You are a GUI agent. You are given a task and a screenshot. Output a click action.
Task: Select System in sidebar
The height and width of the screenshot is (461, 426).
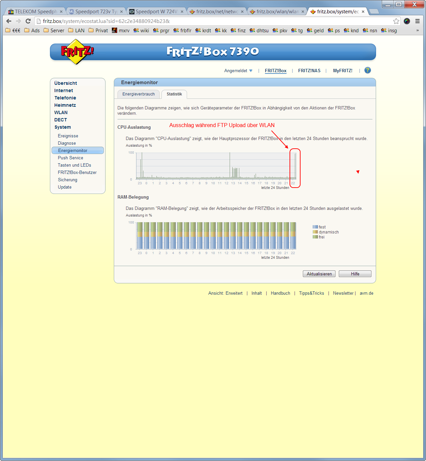point(63,127)
